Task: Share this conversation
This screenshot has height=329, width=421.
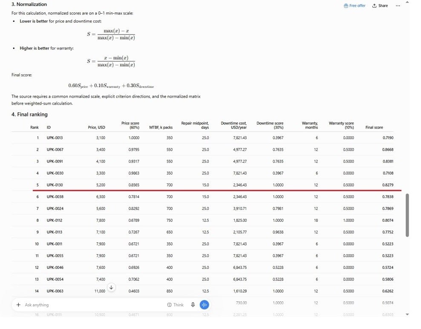Action: point(380,6)
